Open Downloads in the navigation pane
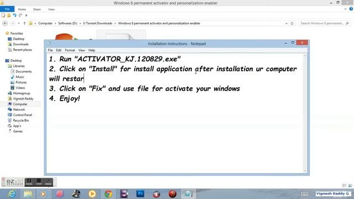 20,44
